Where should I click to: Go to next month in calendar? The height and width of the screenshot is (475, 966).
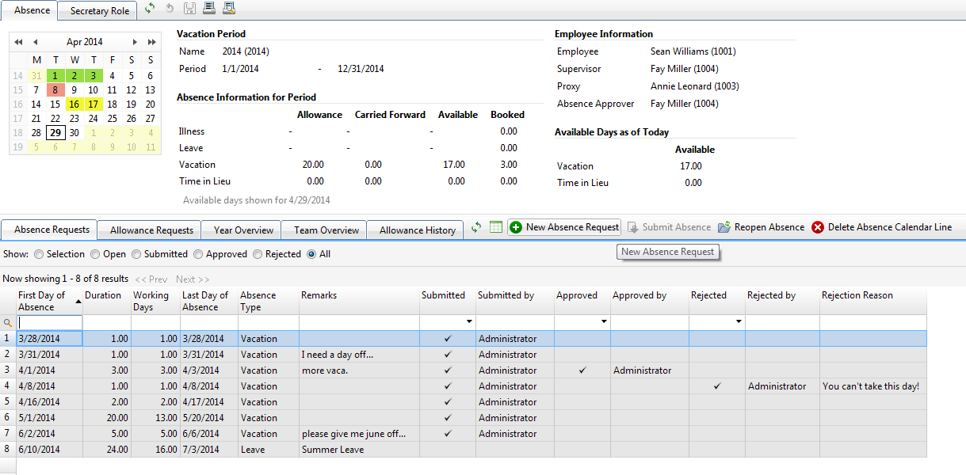point(136,42)
